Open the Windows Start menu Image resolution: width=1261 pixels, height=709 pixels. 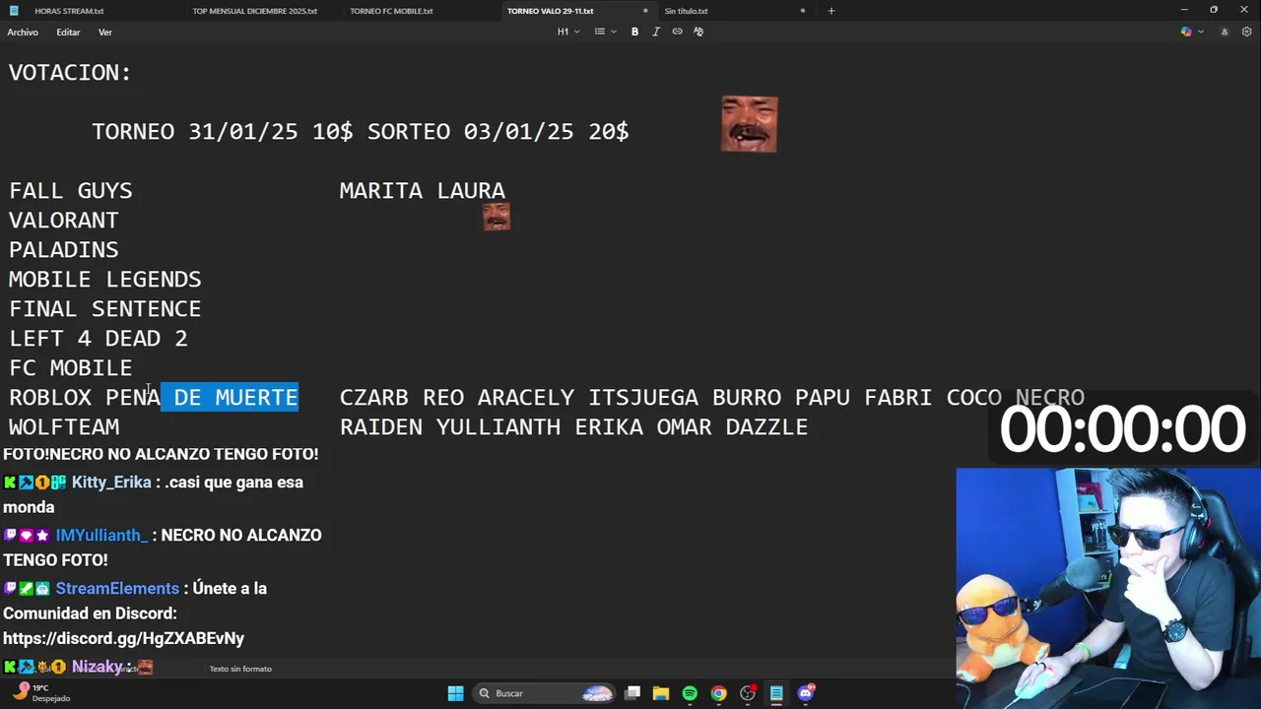pyautogui.click(x=455, y=693)
